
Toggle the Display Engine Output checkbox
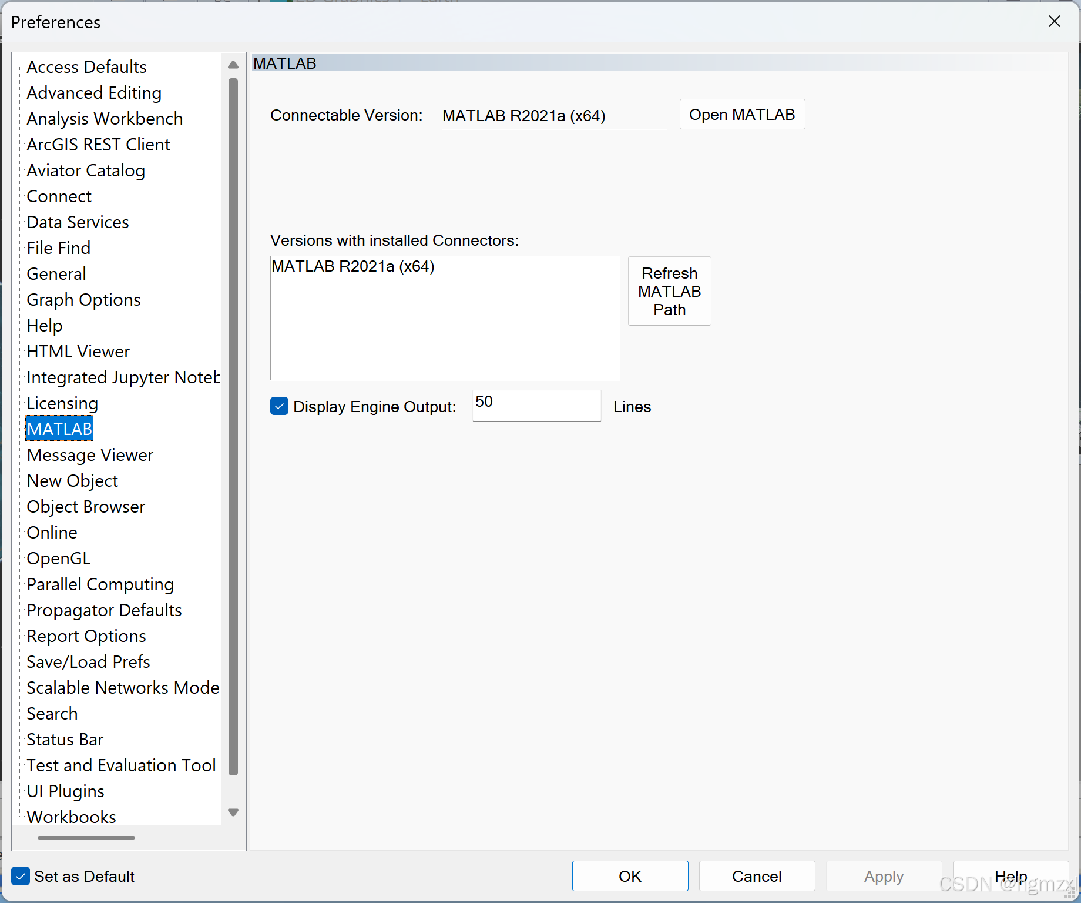[279, 406]
